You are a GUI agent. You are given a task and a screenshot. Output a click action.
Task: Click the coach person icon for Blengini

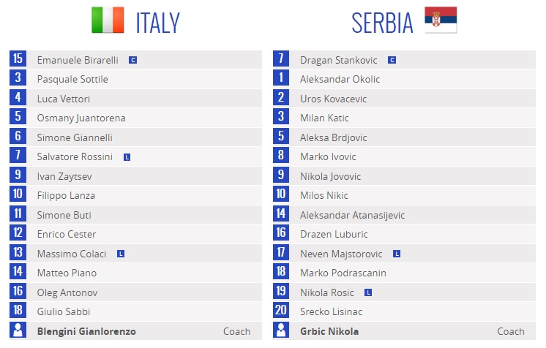tap(18, 330)
